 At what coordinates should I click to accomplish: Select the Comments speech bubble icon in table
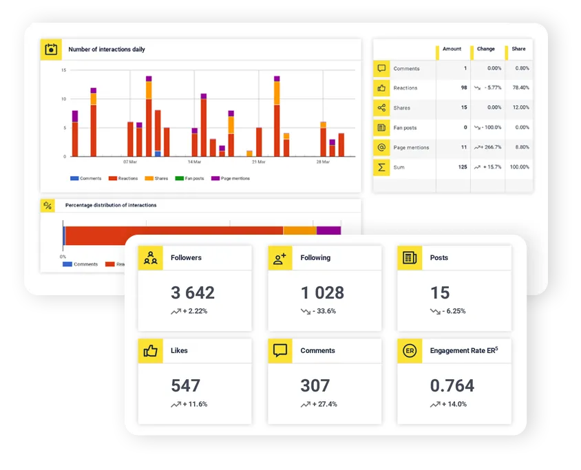tap(381, 69)
